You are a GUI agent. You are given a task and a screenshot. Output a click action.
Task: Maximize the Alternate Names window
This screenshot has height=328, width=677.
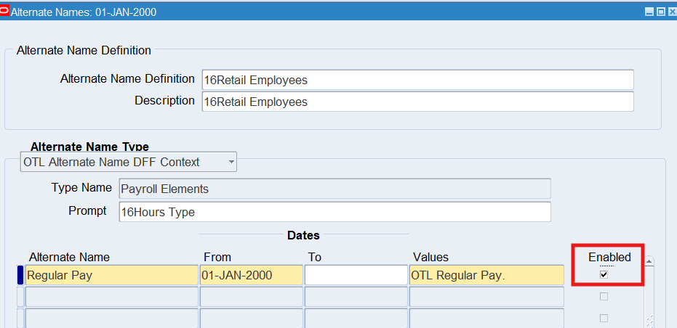pyautogui.click(x=660, y=12)
